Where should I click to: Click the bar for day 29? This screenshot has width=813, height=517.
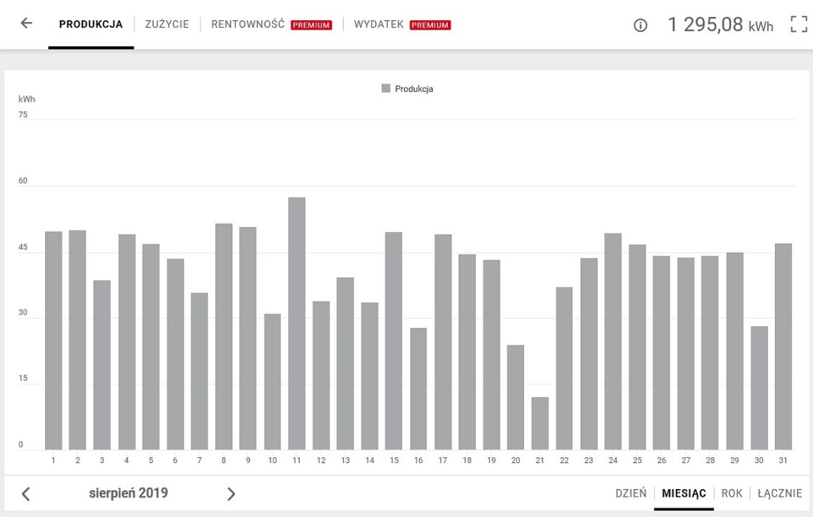pyautogui.click(x=735, y=351)
